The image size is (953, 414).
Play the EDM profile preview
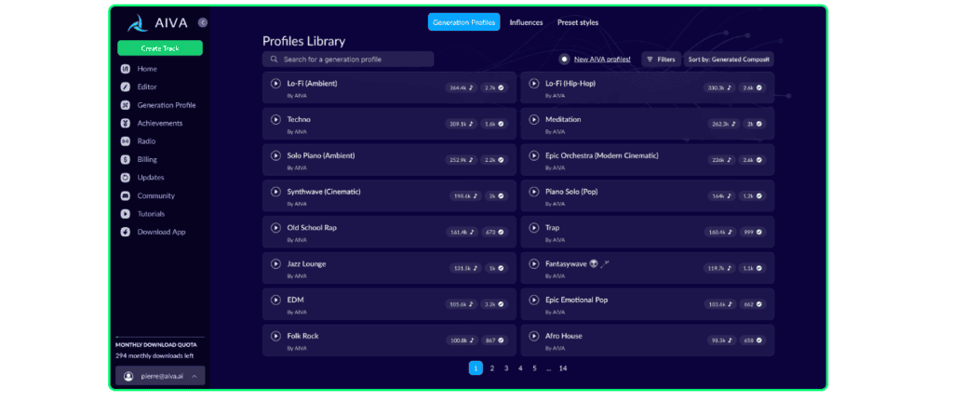point(275,300)
